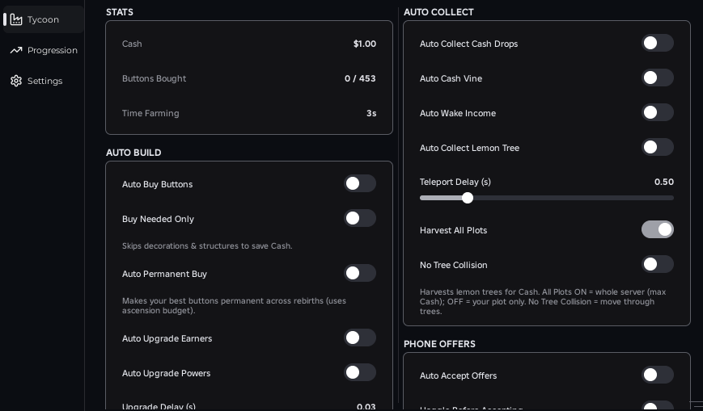Toggle Auto Wake Income switch

657,112
